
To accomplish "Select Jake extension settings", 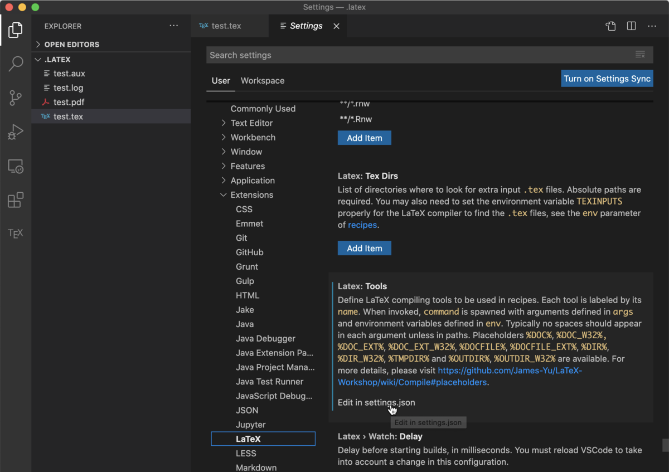I will (x=245, y=310).
